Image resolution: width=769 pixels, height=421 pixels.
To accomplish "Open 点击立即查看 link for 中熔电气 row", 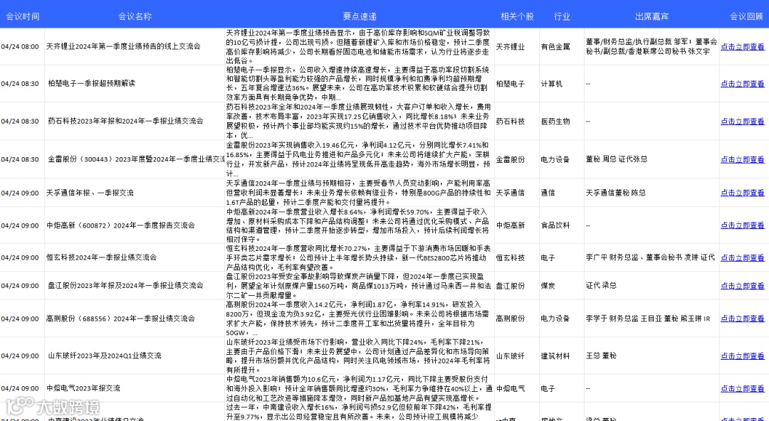I will pyautogui.click(x=742, y=388).
